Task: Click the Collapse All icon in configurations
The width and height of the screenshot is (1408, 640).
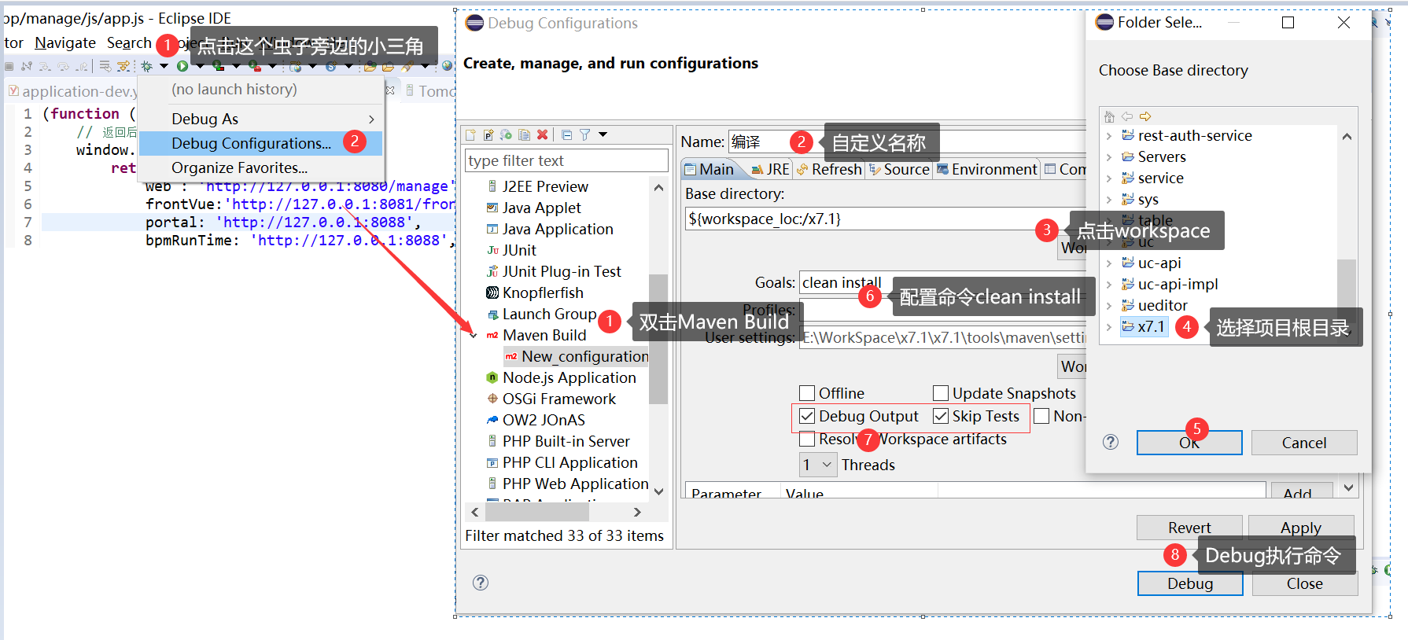Action: 567,135
